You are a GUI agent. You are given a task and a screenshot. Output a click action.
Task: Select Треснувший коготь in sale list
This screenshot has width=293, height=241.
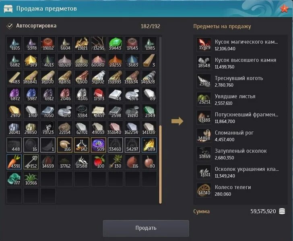point(240,81)
